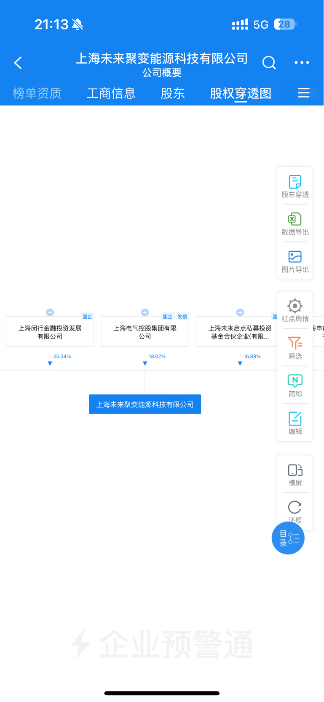Switch to 工商信息 tab

point(111,93)
